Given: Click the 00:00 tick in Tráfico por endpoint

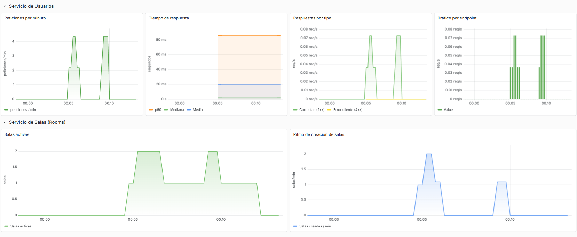Looking at the screenshot, I should click(474, 103).
